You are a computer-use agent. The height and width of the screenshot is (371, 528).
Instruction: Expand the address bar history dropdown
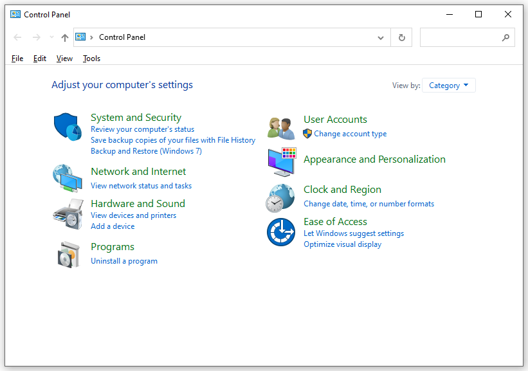pyautogui.click(x=381, y=37)
